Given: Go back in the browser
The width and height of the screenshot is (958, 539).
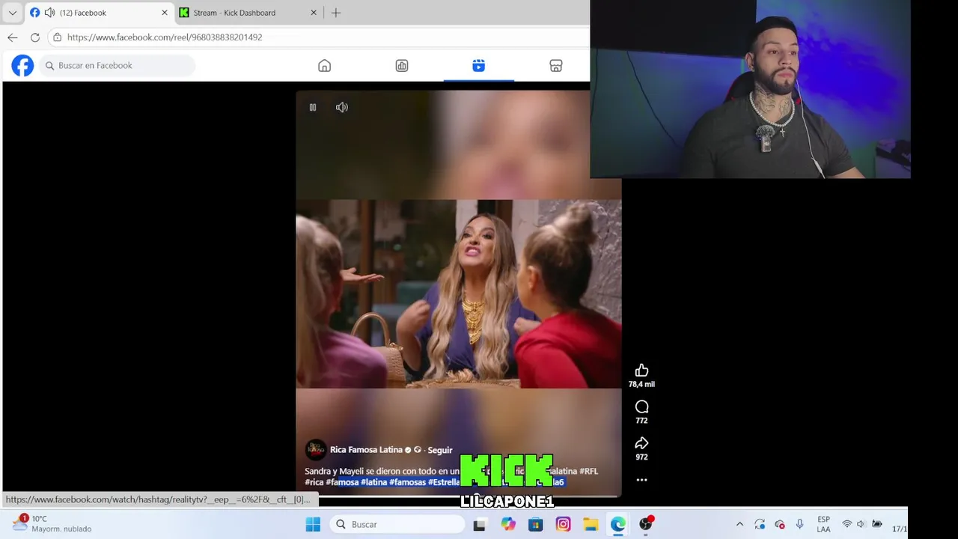Looking at the screenshot, I should coord(13,37).
